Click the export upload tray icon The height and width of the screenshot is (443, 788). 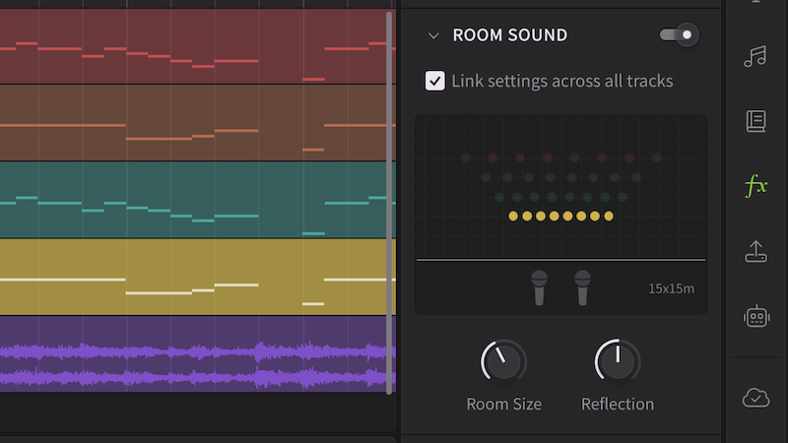tap(755, 251)
